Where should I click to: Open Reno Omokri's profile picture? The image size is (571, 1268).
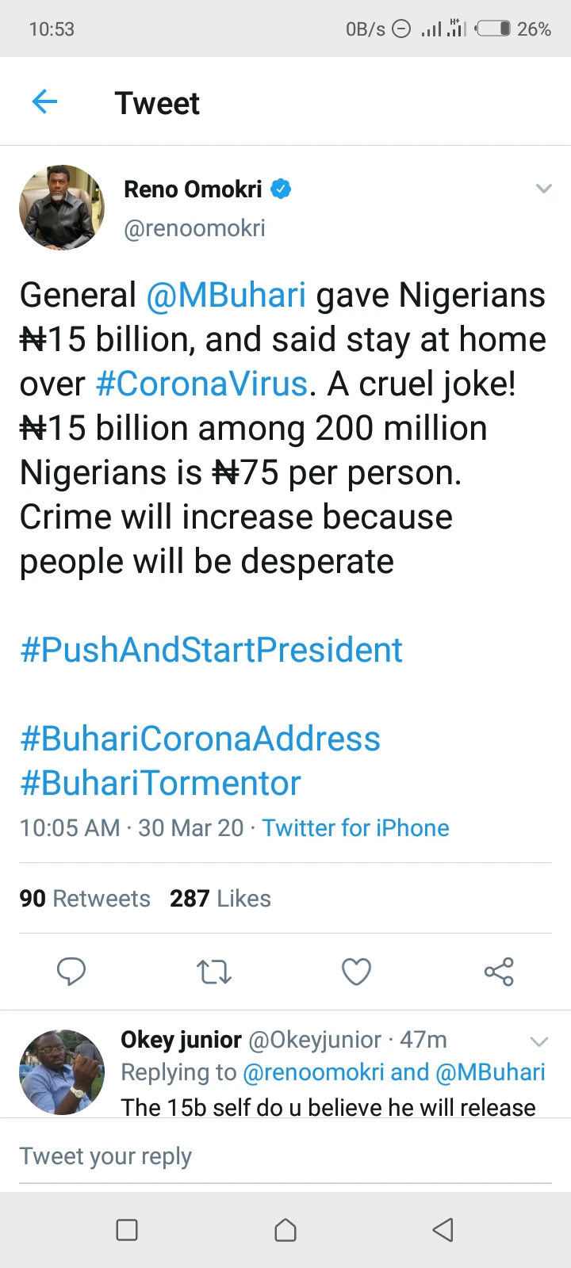62,208
